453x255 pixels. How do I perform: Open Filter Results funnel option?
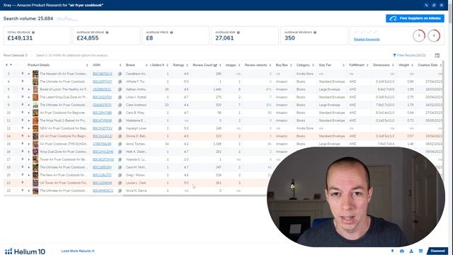tap(409, 55)
